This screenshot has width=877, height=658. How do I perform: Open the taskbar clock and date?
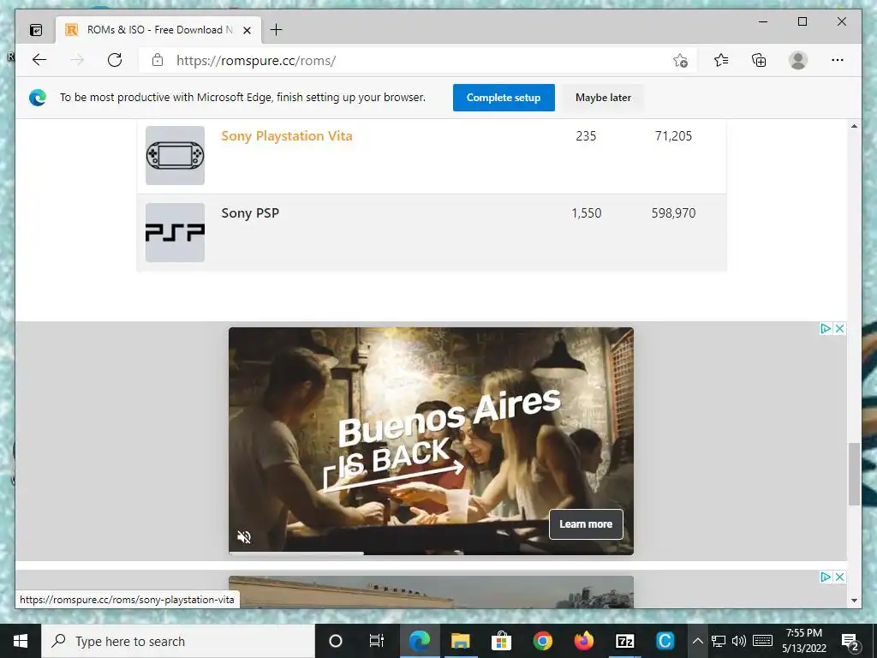pos(804,641)
